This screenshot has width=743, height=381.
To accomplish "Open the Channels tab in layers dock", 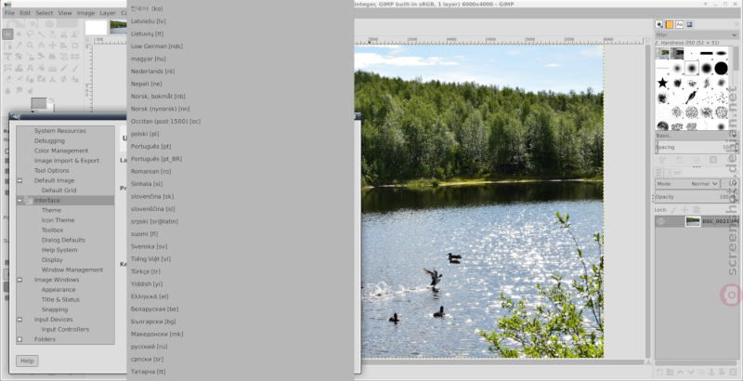I will tap(668, 173).
